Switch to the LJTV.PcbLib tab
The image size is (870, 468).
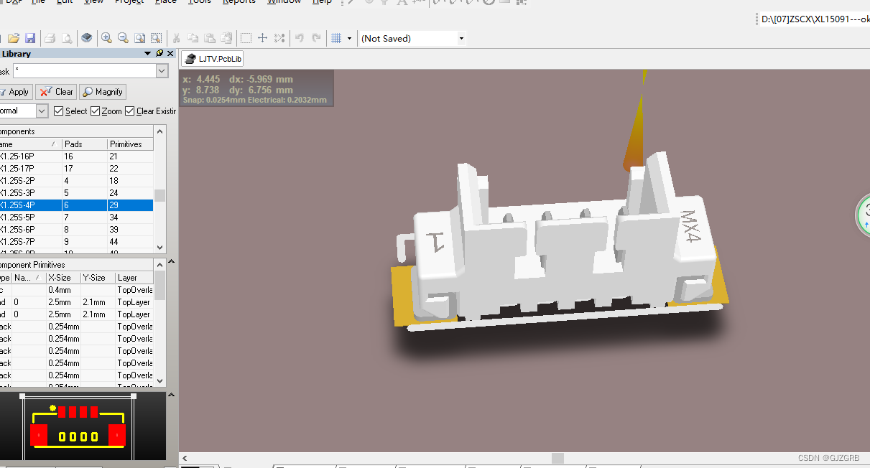[x=212, y=58]
